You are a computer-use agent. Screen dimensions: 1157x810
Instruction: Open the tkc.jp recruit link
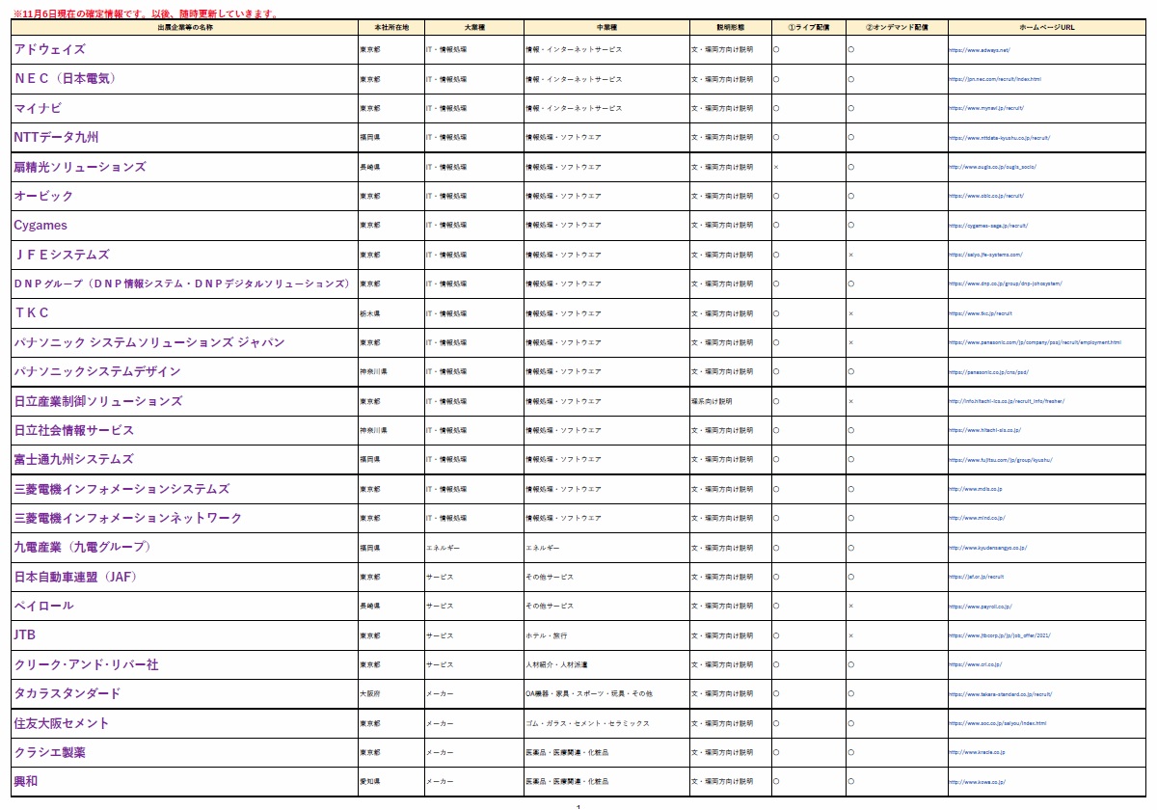click(x=981, y=313)
